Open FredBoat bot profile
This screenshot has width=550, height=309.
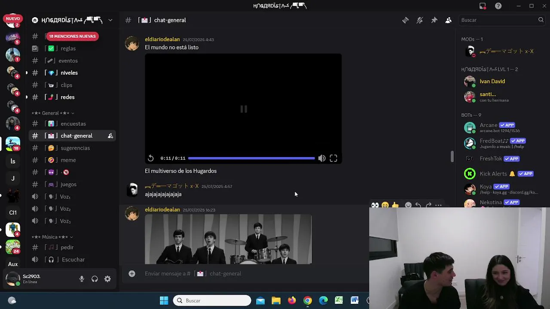pos(499,143)
